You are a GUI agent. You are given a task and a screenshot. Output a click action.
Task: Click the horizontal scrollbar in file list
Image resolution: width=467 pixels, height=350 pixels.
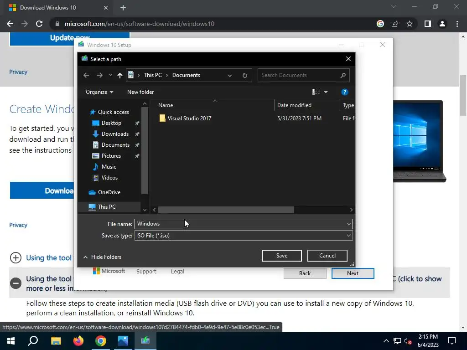pos(226,210)
